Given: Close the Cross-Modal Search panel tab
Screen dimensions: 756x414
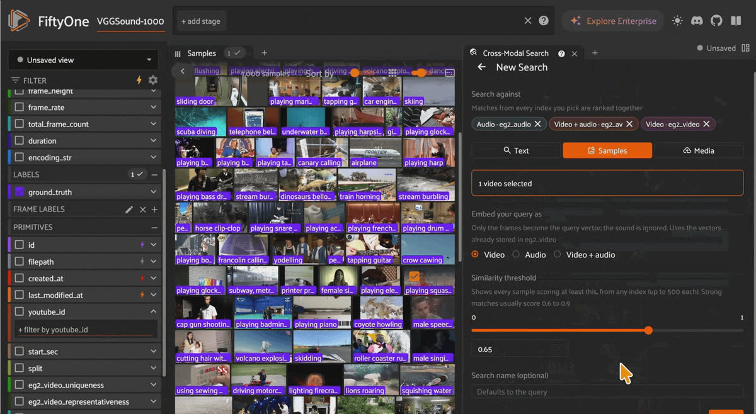Looking at the screenshot, I should [x=575, y=53].
